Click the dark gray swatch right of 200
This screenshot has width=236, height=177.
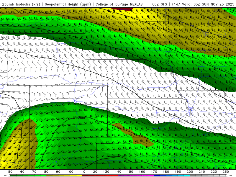coord(193,175)
